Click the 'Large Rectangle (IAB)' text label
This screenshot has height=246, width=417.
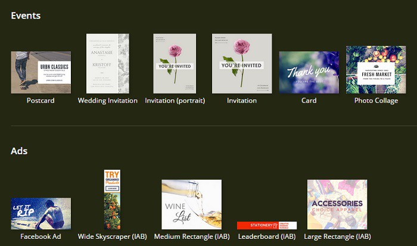(337, 236)
